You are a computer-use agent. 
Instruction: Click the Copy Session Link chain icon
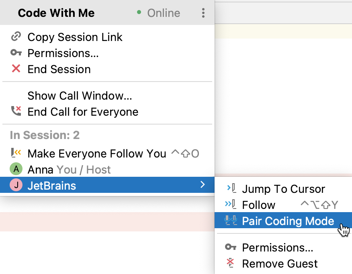click(16, 37)
